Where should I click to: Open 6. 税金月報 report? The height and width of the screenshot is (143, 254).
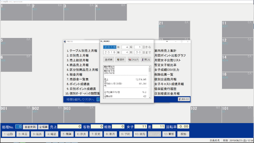tap(74, 75)
